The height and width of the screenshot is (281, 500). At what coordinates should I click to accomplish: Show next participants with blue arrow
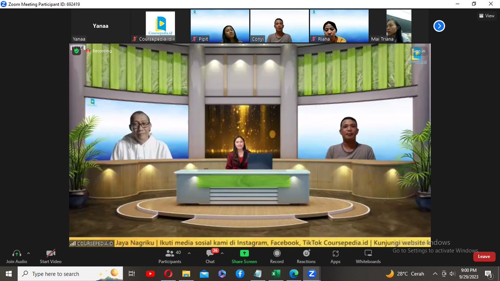439,26
